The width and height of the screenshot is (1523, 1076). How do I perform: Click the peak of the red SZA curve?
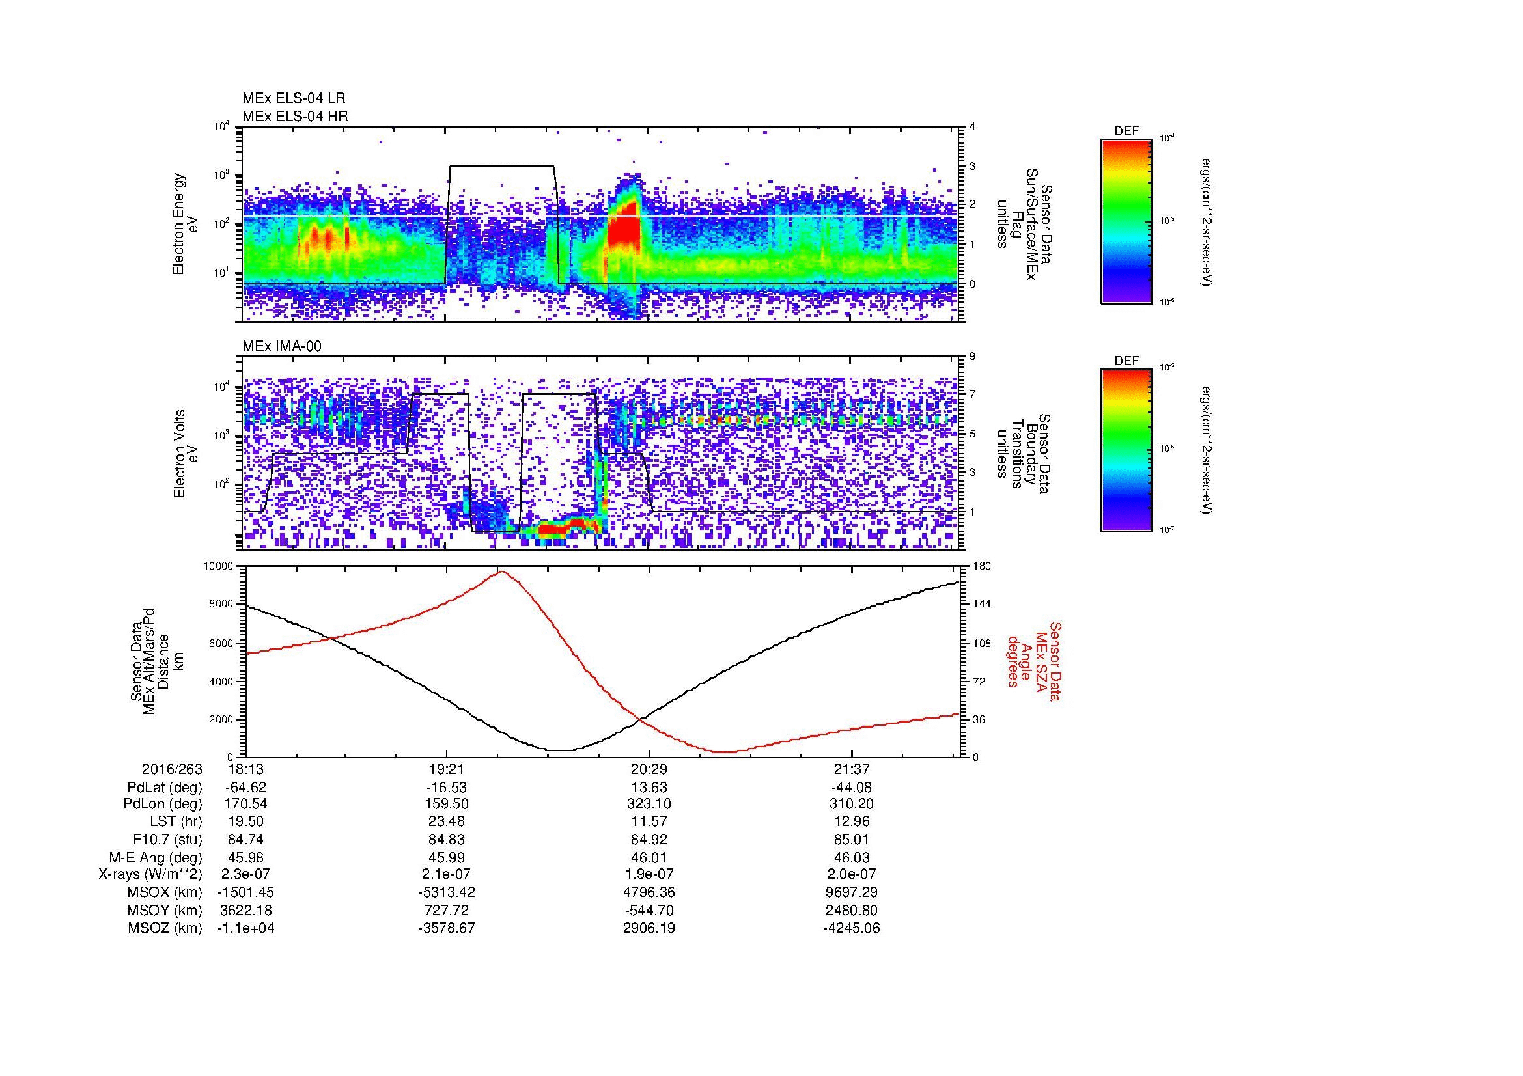502,571
